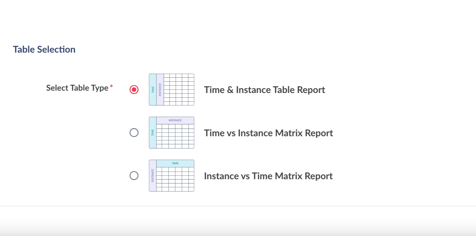This screenshot has width=476, height=236.
Task: Click the vertical INSTANCE column in the first table icon
Action: 160,90
